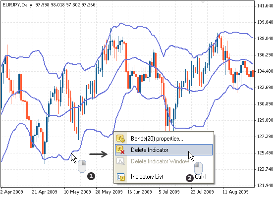The image size is (275, 197).
Task: Click the price label 129.090
Action: [265, 120]
